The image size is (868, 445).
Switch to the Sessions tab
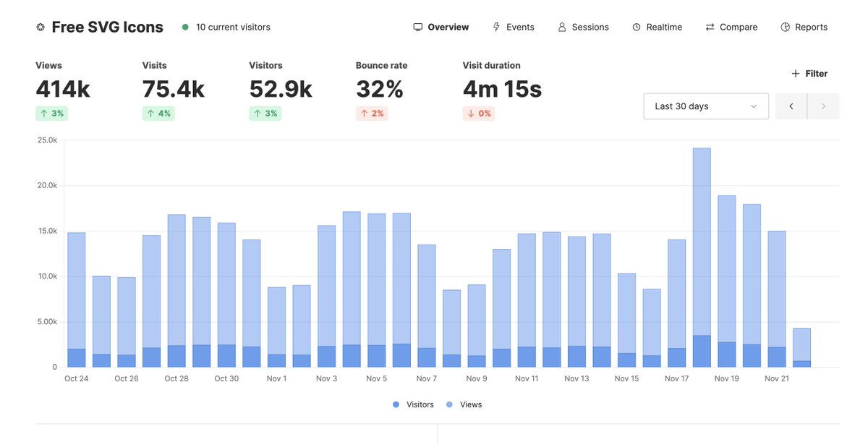click(584, 26)
